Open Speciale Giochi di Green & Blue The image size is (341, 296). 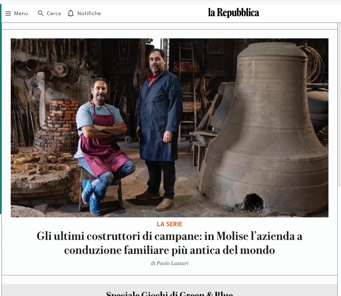click(170, 293)
